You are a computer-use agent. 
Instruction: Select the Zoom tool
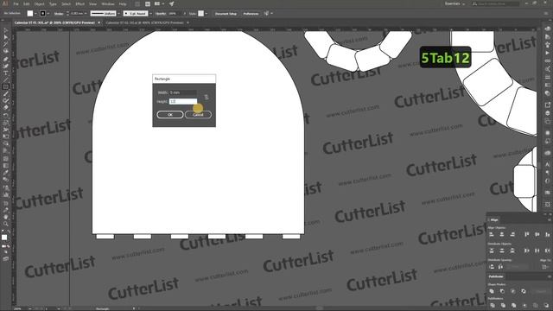point(6,224)
